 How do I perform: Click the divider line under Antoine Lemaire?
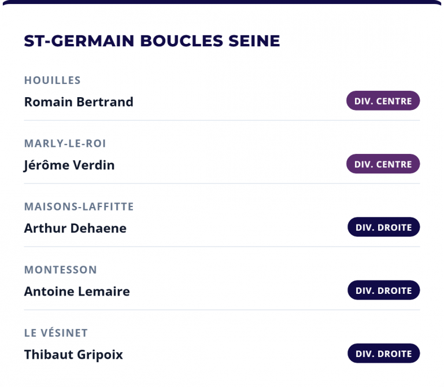click(222, 309)
